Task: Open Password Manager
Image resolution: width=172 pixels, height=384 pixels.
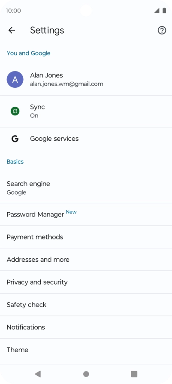Action: click(86, 214)
